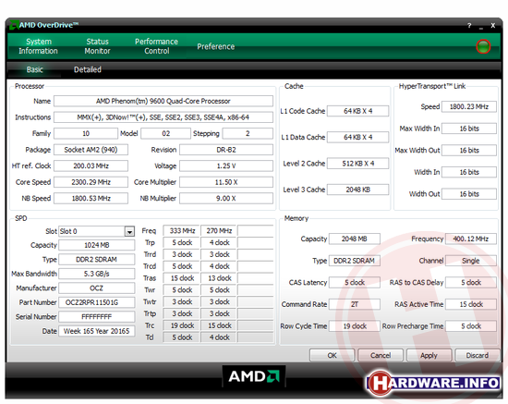Click Row Cycle Time 19 clock value
The height and width of the screenshot is (404, 508).
pyautogui.click(x=355, y=326)
